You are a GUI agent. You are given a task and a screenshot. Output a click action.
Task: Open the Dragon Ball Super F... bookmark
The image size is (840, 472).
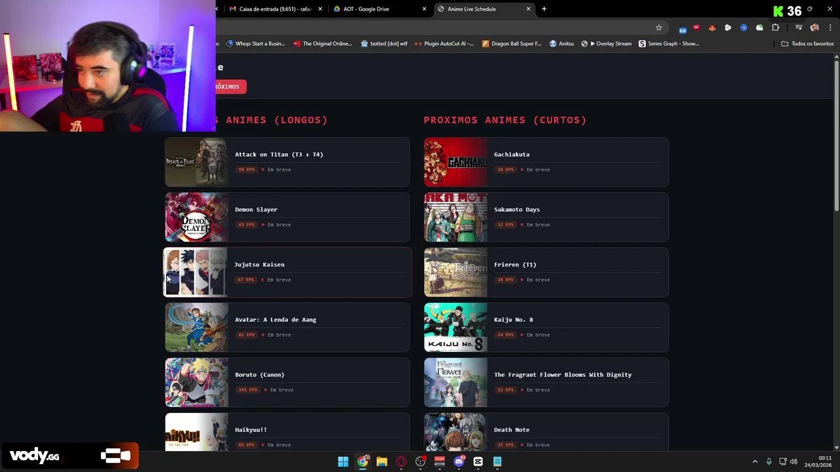pyautogui.click(x=511, y=44)
